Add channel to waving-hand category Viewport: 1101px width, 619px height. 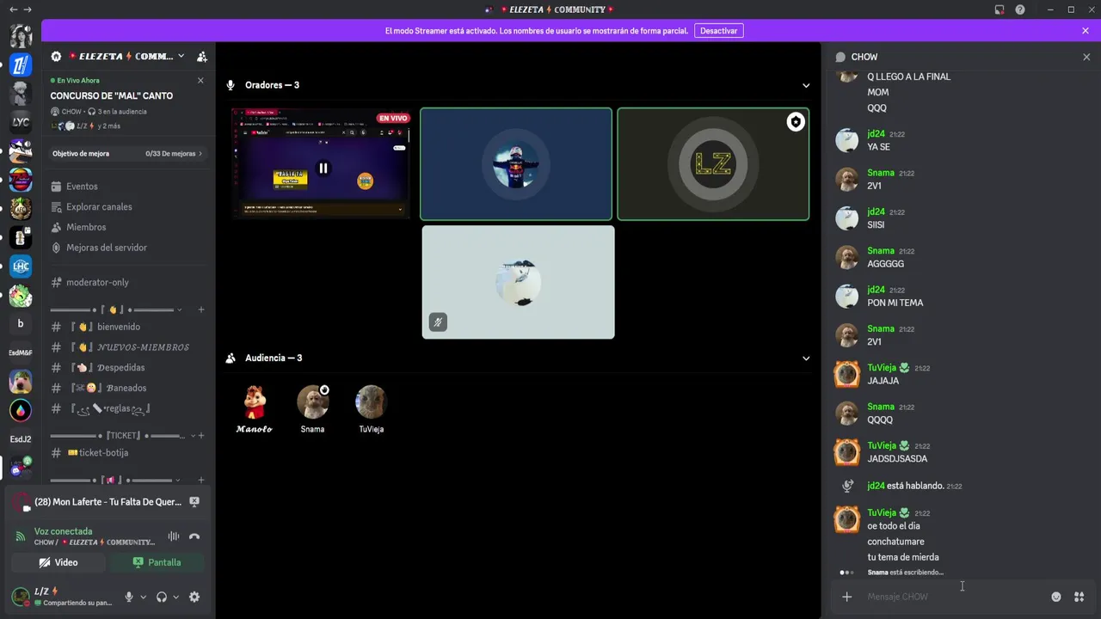(201, 309)
